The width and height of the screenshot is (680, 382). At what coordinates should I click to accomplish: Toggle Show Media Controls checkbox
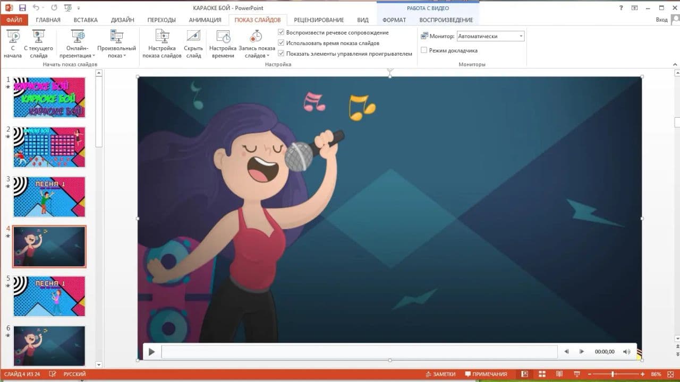click(x=281, y=54)
